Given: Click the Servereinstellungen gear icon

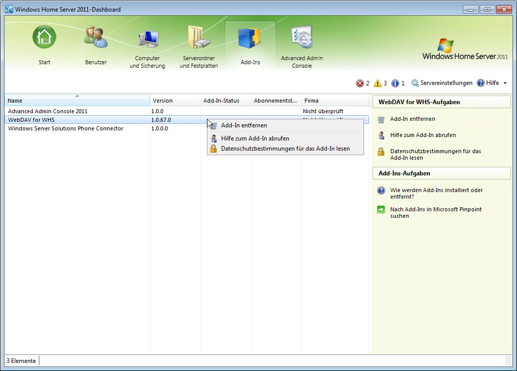Looking at the screenshot, I should [415, 83].
